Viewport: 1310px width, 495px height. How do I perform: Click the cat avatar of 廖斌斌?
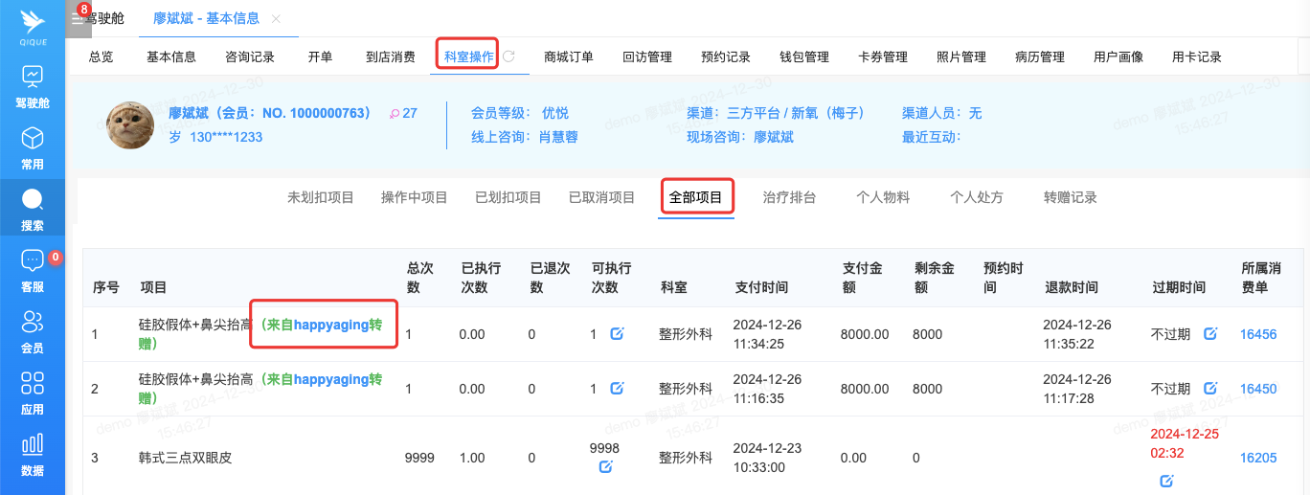pos(130,125)
